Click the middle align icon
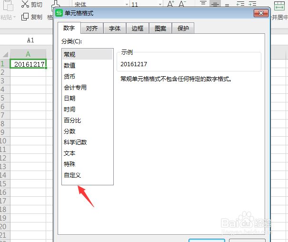Image resolution: width=288 pixels, height=242 pixels. tap(215, 4)
